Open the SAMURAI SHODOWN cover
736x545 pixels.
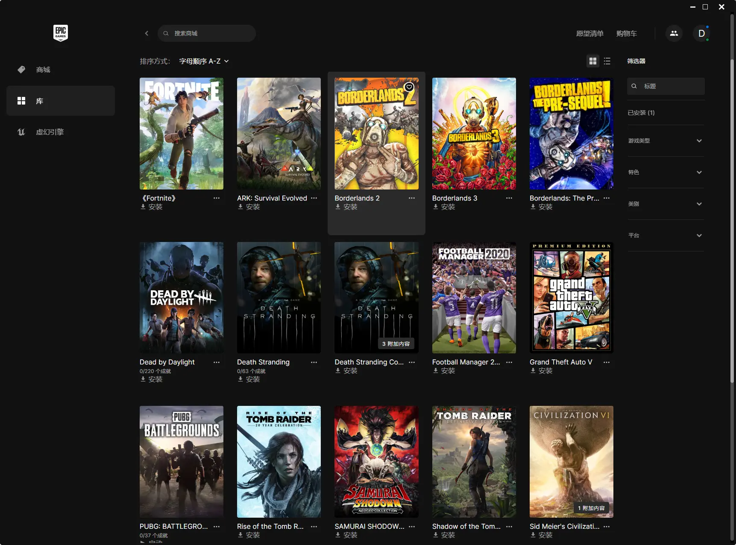click(376, 462)
